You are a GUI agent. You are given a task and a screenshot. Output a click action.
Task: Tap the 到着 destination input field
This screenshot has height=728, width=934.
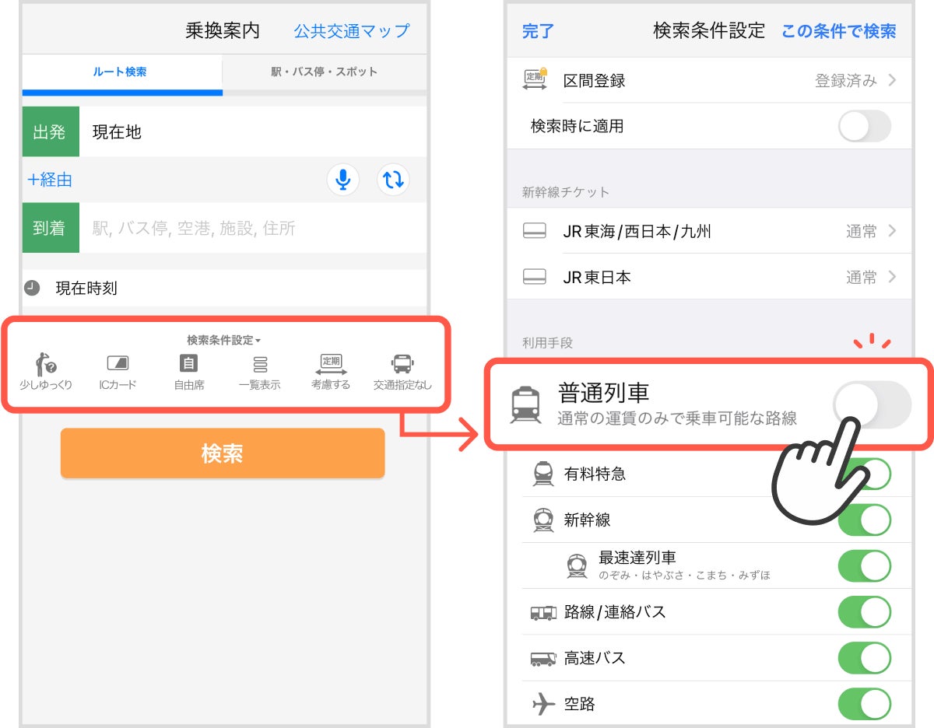tap(253, 228)
